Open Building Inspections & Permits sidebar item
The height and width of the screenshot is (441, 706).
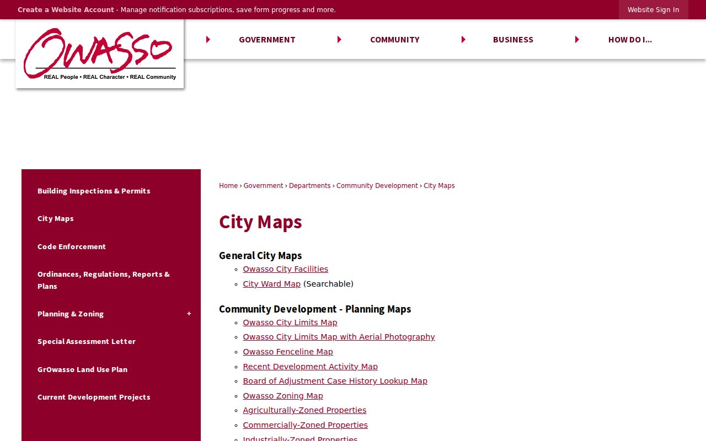[94, 191]
